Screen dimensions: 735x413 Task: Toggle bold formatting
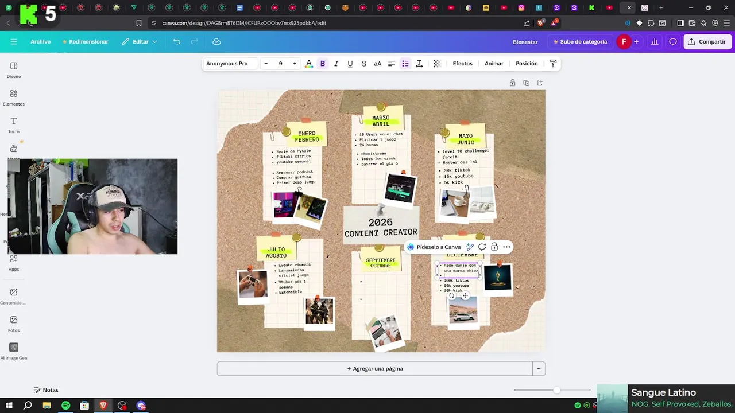[x=323, y=64]
